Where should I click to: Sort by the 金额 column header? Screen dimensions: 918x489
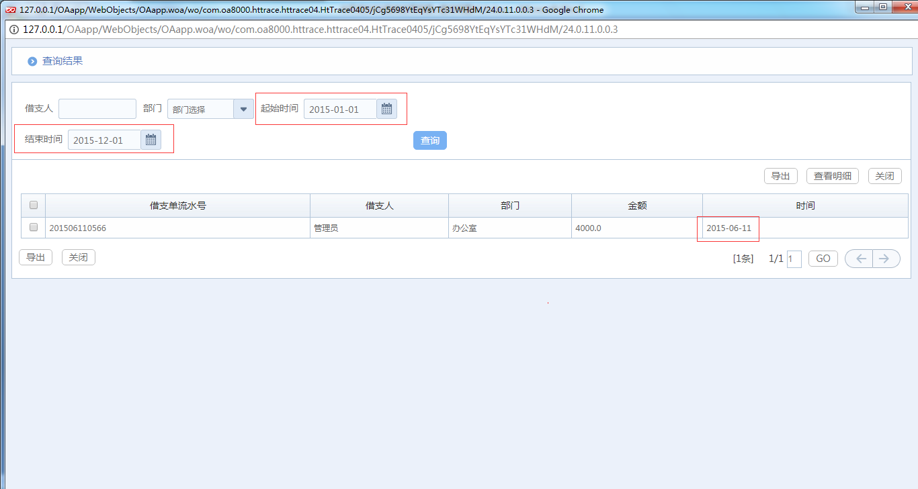pyautogui.click(x=636, y=206)
